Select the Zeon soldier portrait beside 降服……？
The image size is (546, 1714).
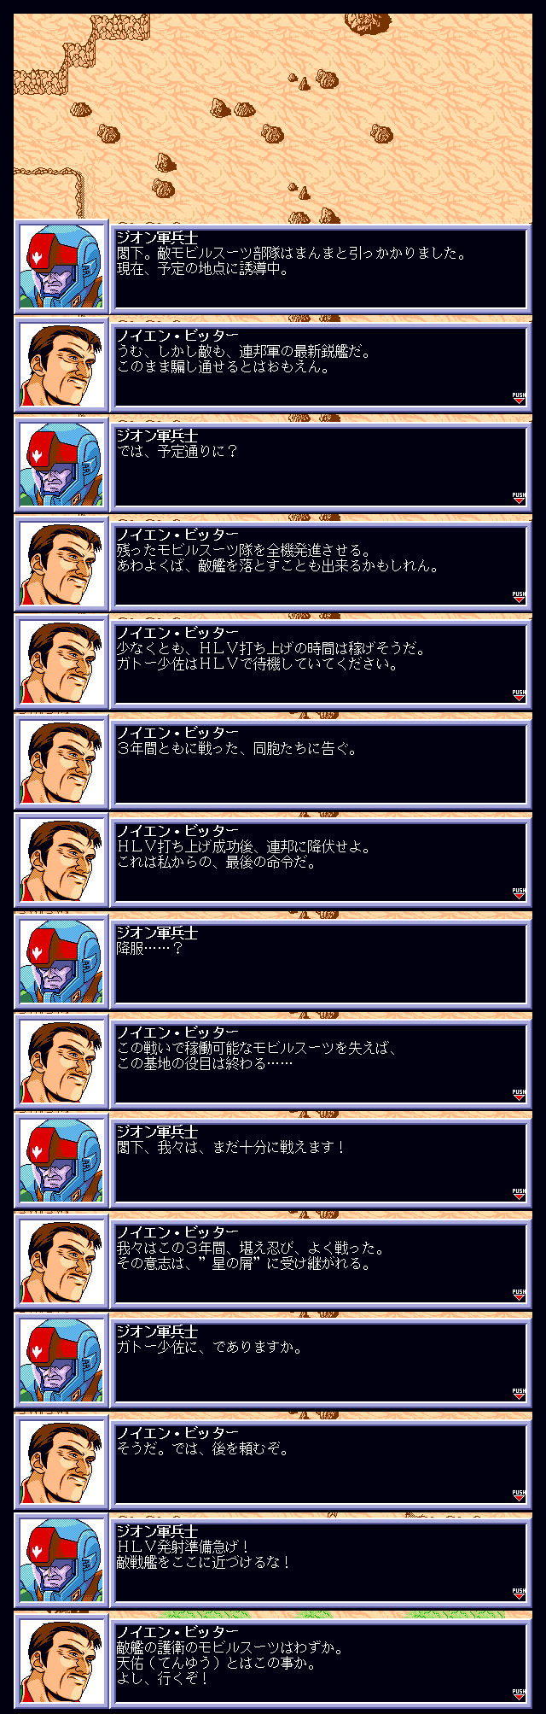coord(61,963)
